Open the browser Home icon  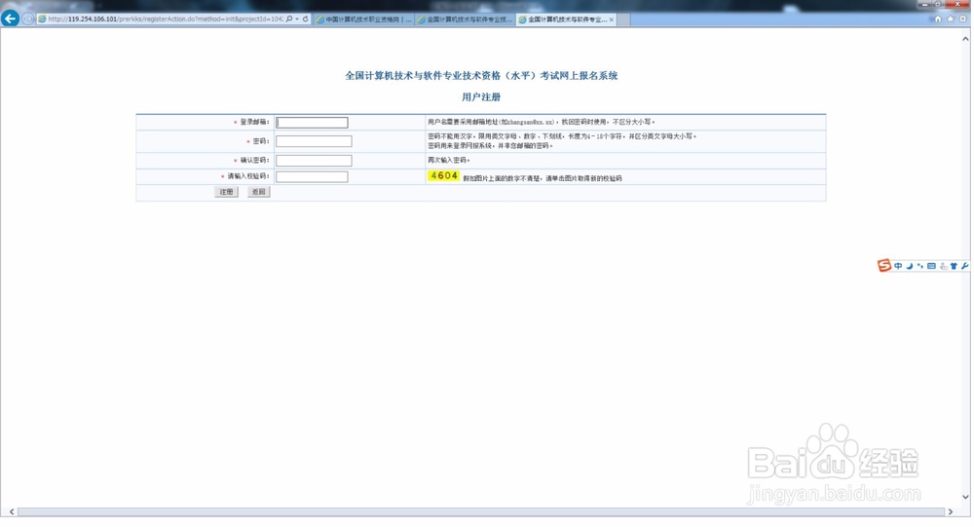click(938, 19)
